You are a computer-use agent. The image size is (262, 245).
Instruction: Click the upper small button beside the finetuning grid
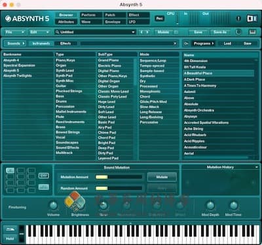[44, 176]
